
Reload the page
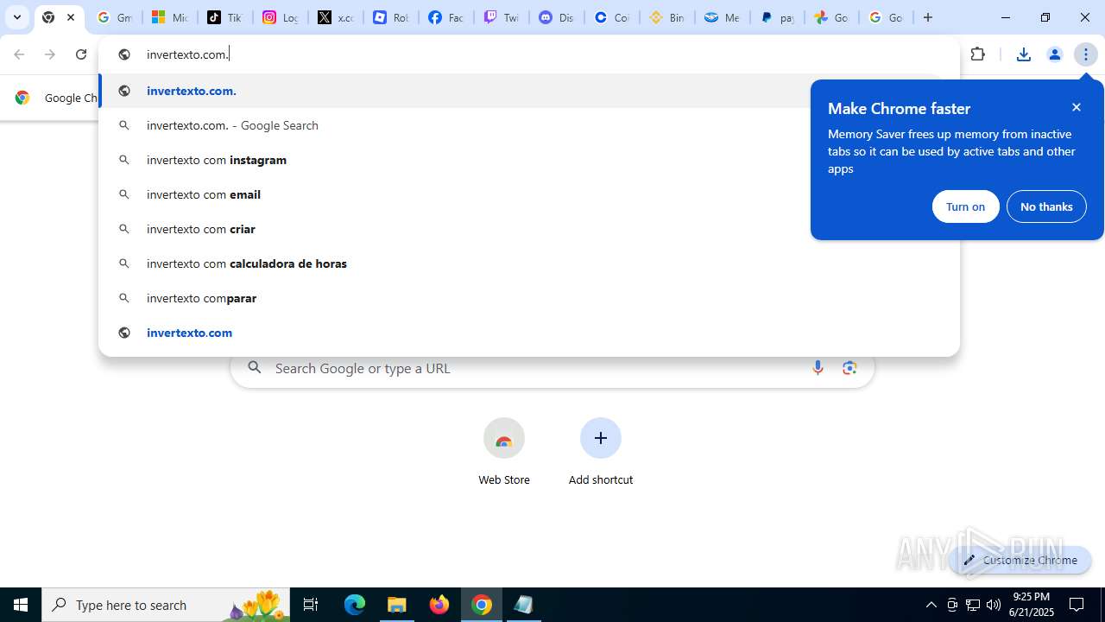(81, 54)
